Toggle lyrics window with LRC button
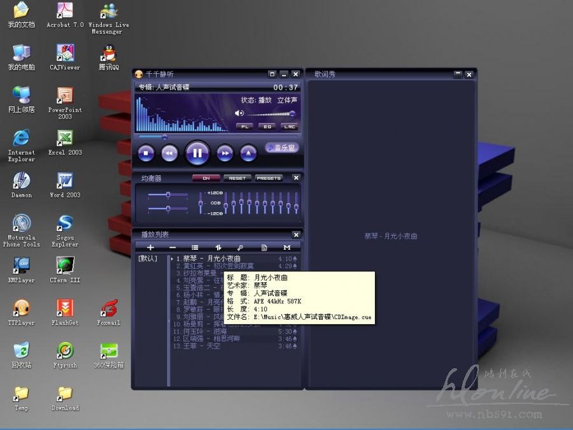Screen dimensions: 573x430 pos(290,127)
